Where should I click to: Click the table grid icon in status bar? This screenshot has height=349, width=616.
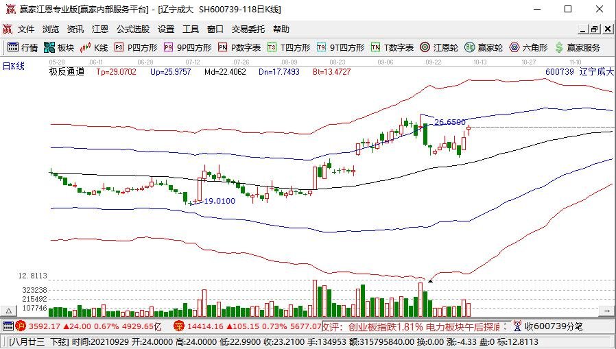(x=8, y=326)
